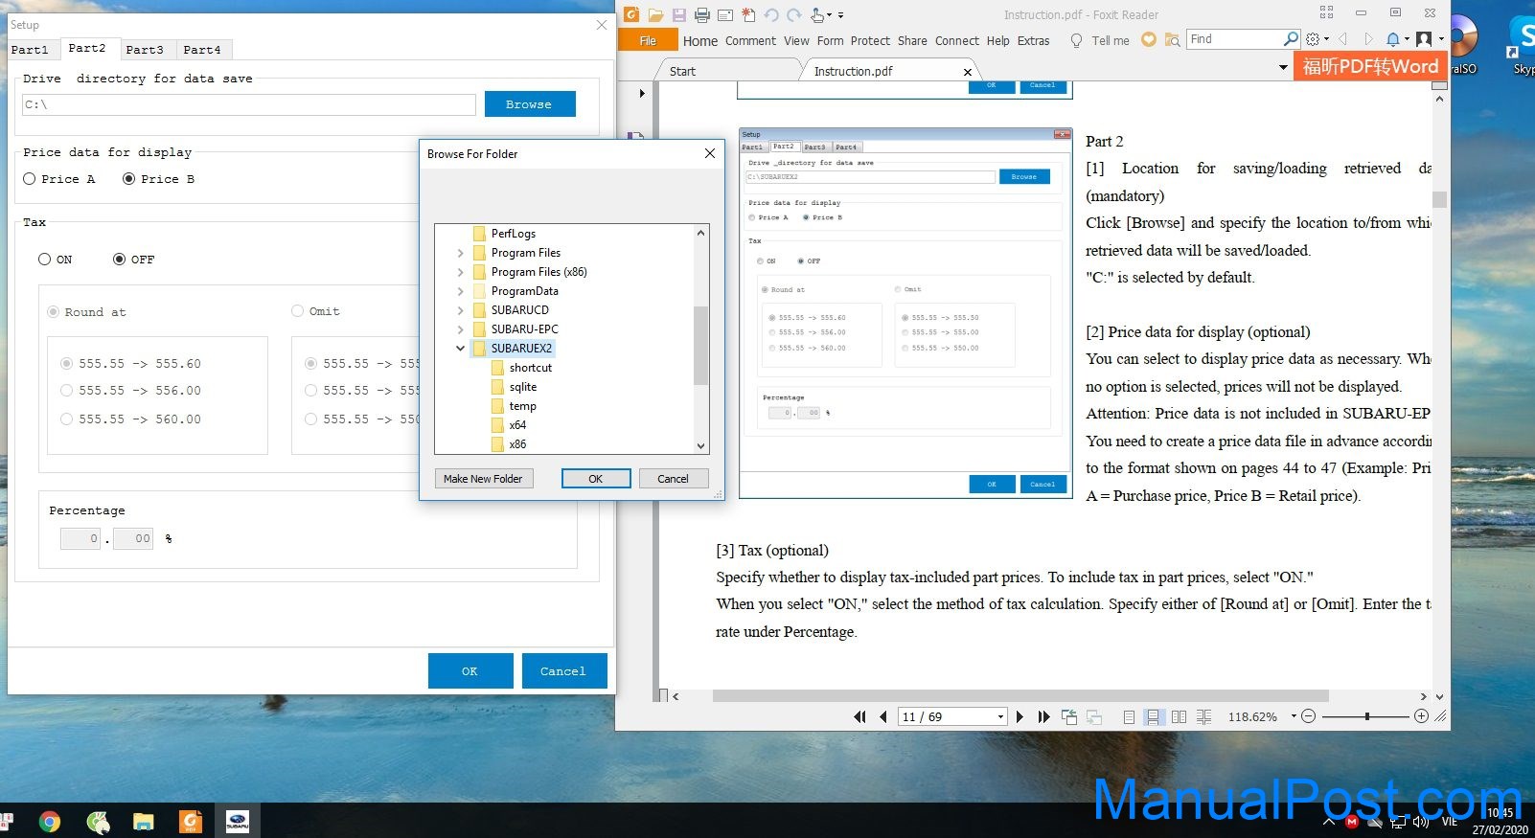Open the tab list dropdown arrow in Foxit
This screenshot has height=838, width=1535.
tap(1283, 68)
